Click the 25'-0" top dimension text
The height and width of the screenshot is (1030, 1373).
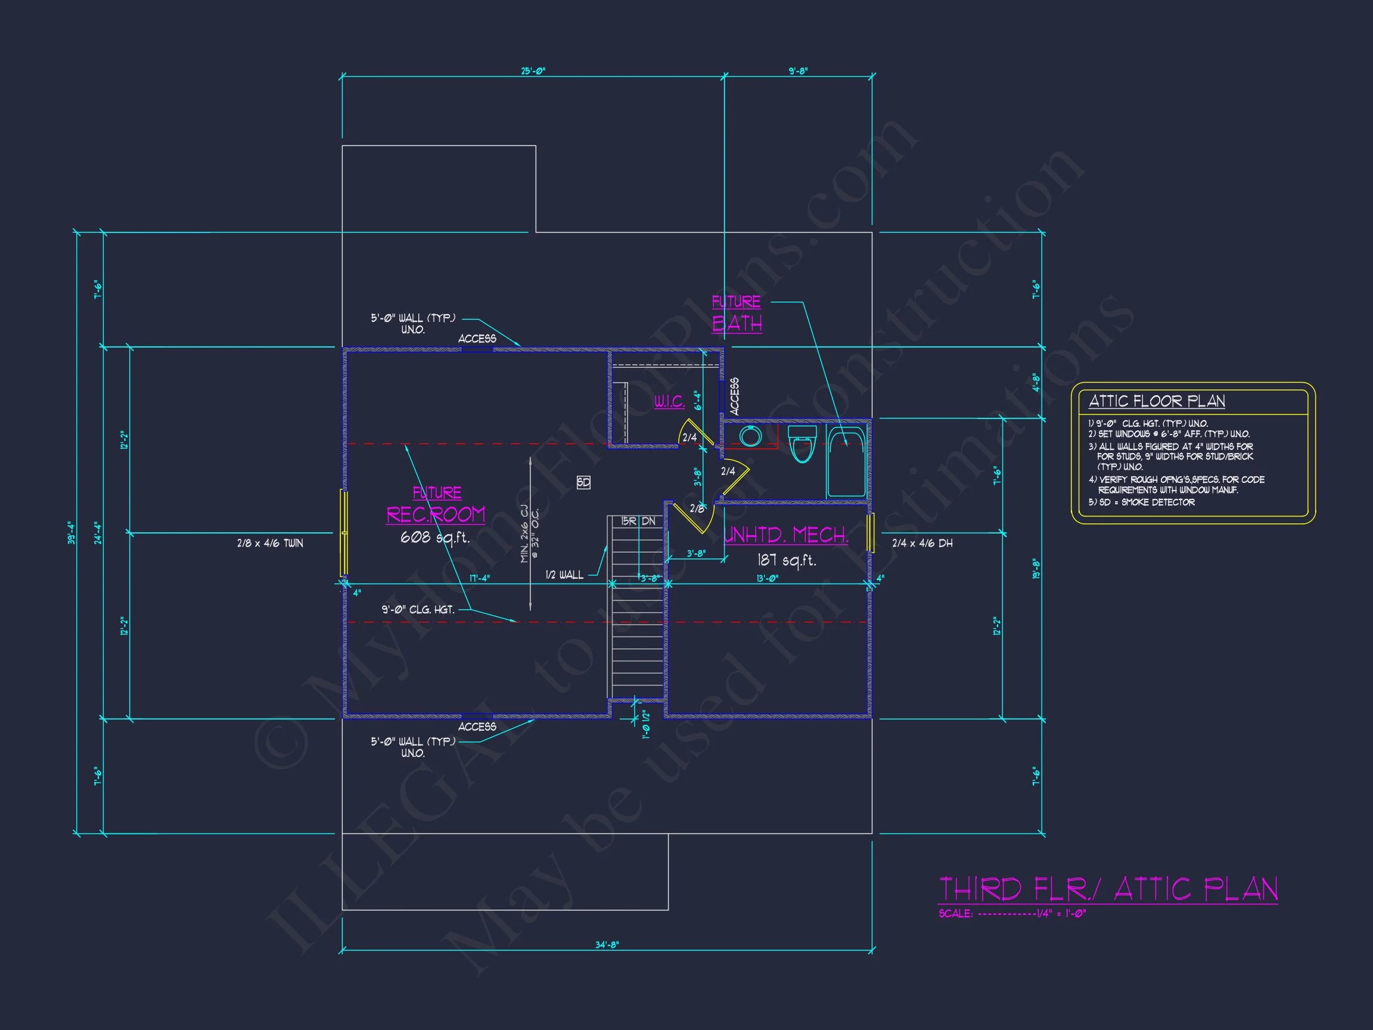point(533,72)
